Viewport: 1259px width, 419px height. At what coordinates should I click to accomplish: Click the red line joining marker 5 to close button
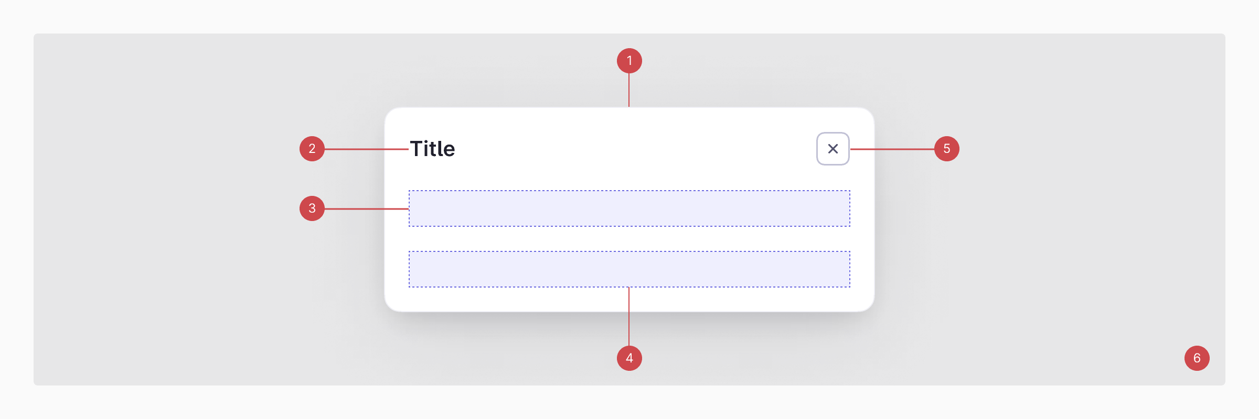tap(892, 149)
